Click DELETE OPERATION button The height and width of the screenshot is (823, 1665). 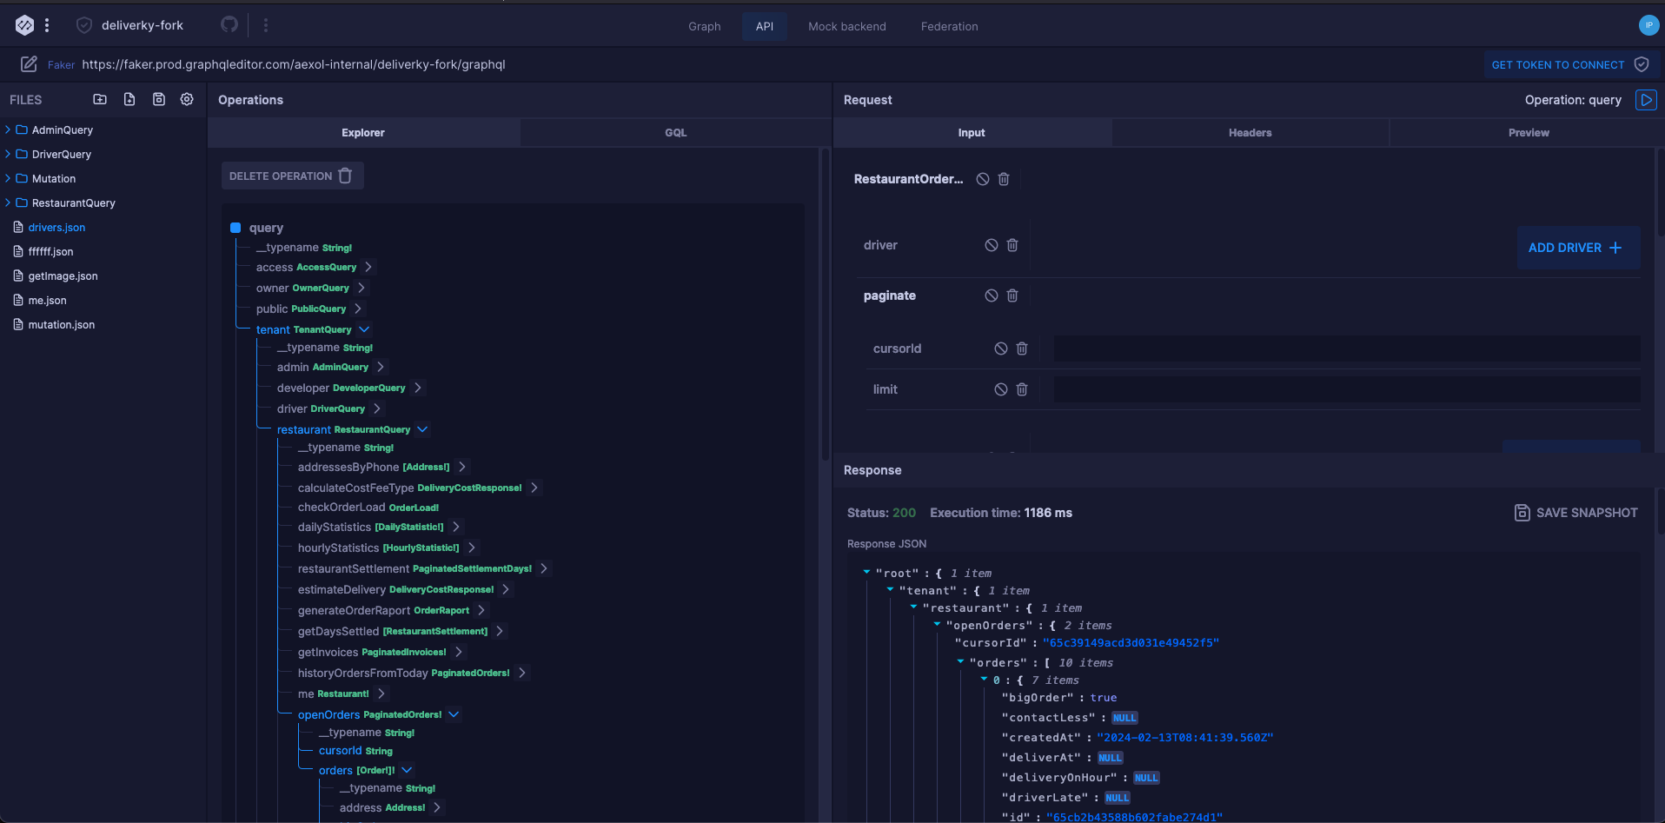tap(292, 176)
